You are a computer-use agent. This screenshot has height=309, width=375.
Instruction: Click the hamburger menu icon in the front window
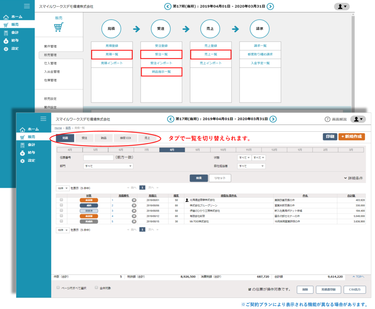pyautogui.click(x=43, y=119)
